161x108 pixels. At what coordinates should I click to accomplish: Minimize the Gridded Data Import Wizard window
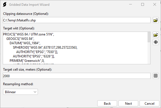(x=131, y=4)
